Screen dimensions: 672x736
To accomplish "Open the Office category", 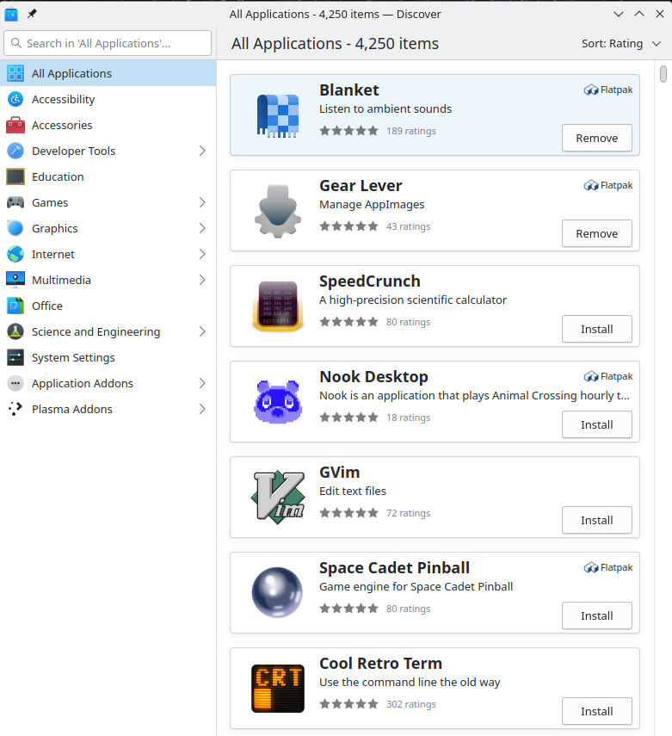I will [x=108, y=306].
